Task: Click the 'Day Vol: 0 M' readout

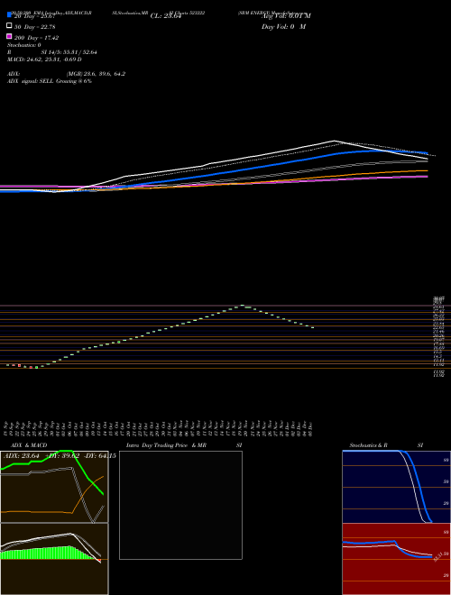Action: [x=283, y=27]
